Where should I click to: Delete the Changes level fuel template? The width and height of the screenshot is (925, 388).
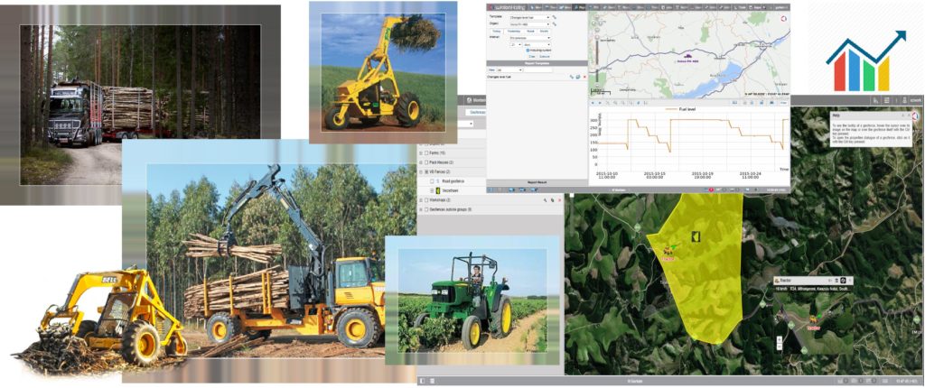click(584, 77)
